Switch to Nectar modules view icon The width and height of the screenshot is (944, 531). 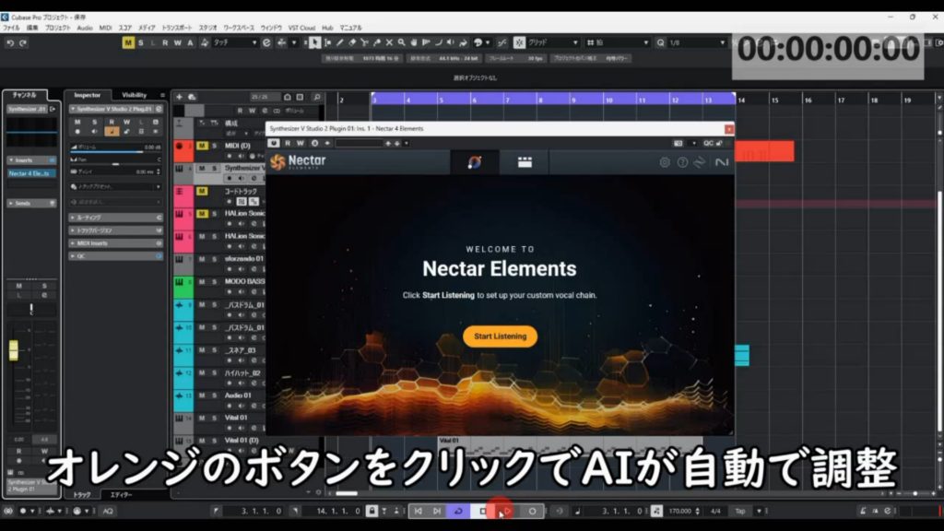point(525,162)
